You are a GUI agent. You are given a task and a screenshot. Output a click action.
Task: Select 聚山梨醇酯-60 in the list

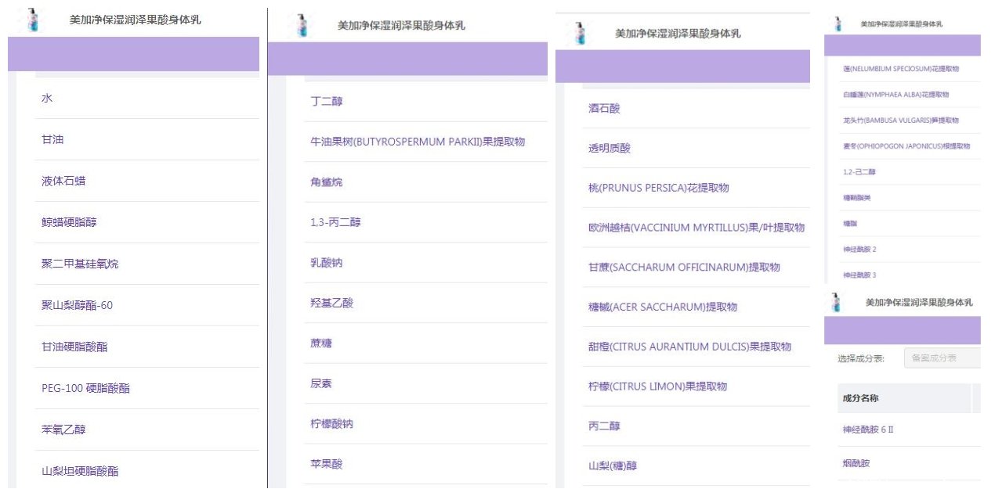[x=77, y=305]
